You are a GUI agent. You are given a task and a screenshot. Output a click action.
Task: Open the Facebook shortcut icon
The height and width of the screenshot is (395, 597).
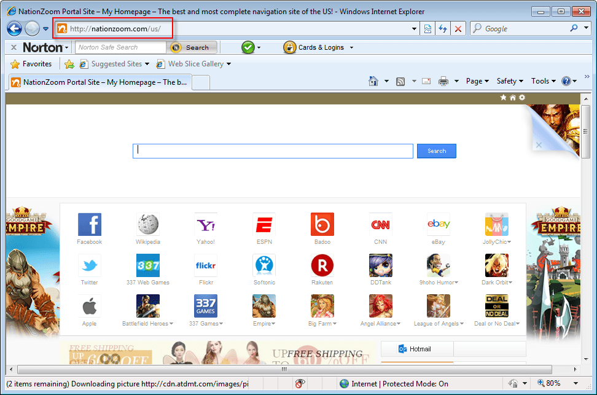[x=90, y=224]
